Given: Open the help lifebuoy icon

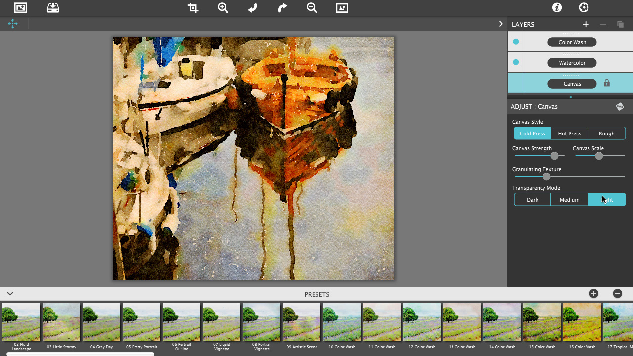Looking at the screenshot, I should pyautogui.click(x=584, y=7).
